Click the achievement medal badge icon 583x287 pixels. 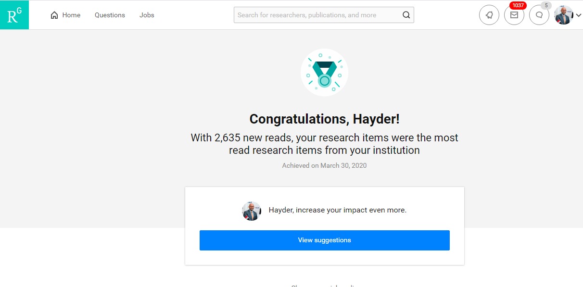coord(325,73)
